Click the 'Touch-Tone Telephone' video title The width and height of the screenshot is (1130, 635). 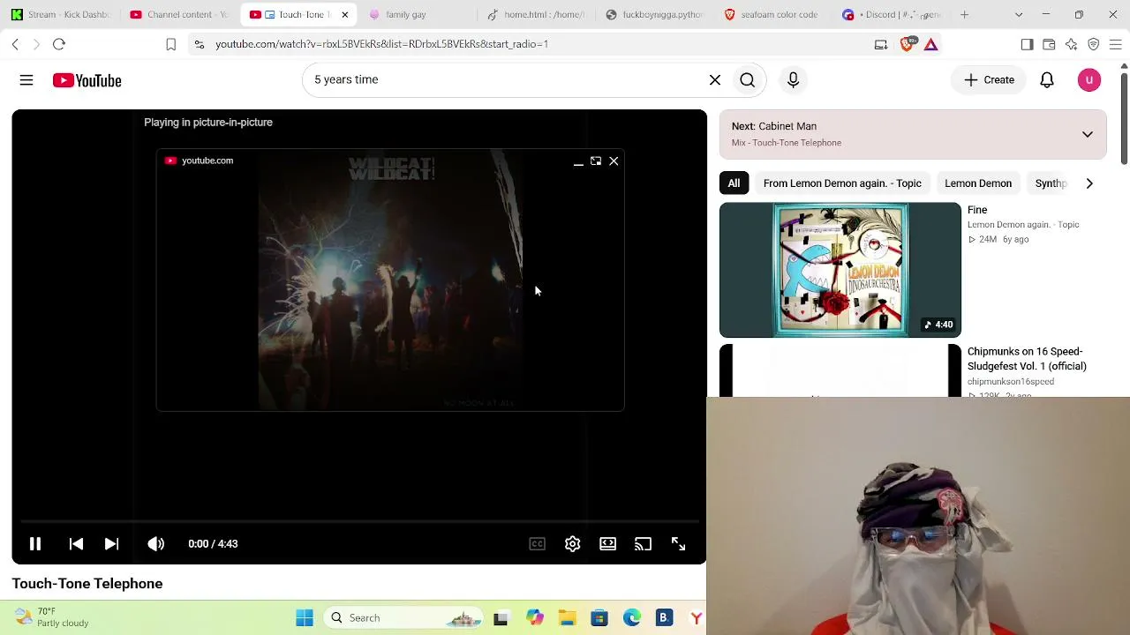pyautogui.click(x=87, y=584)
